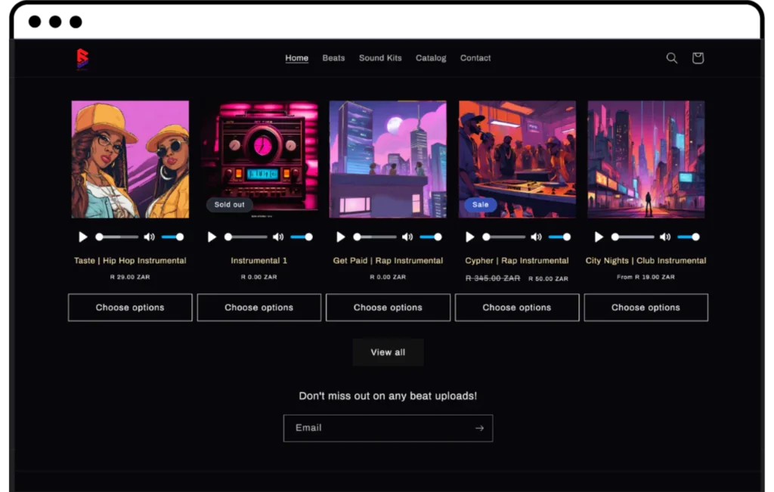Mute the Instrumental 1 track volume
This screenshot has height=492, width=774.
tap(278, 237)
